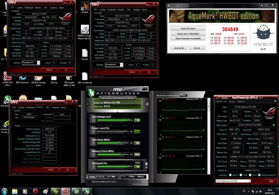Click the GPU-Z screenshot camera icon

[275, 101]
